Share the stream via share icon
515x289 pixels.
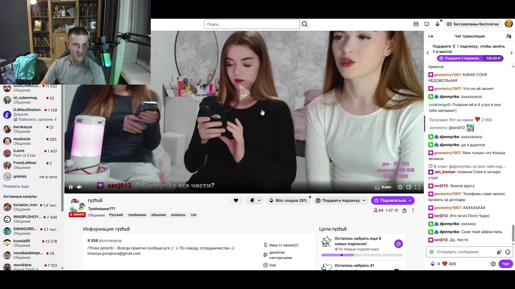click(x=404, y=210)
